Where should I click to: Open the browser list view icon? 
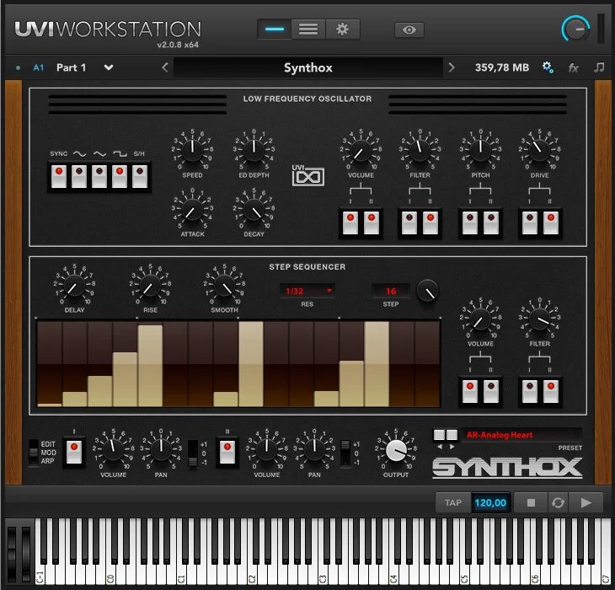click(x=308, y=29)
